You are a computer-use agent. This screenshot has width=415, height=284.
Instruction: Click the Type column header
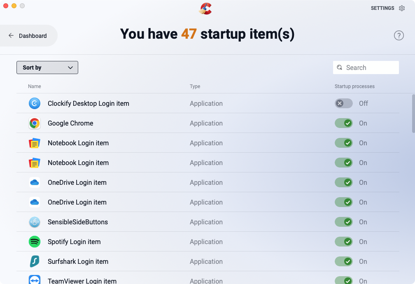pos(195,86)
